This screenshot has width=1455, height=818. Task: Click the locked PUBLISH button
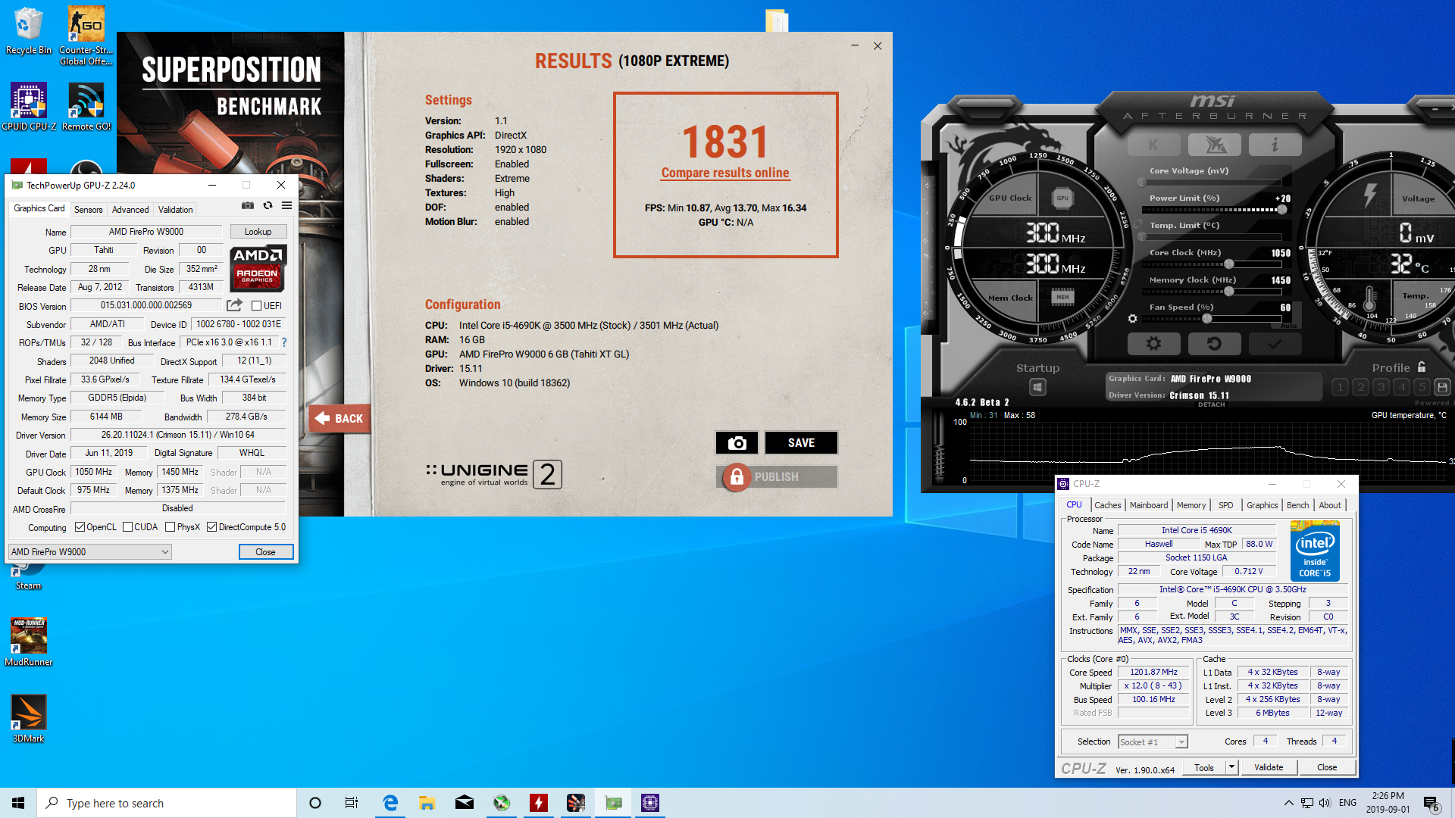pyautogui.click(x=777, y=477)
